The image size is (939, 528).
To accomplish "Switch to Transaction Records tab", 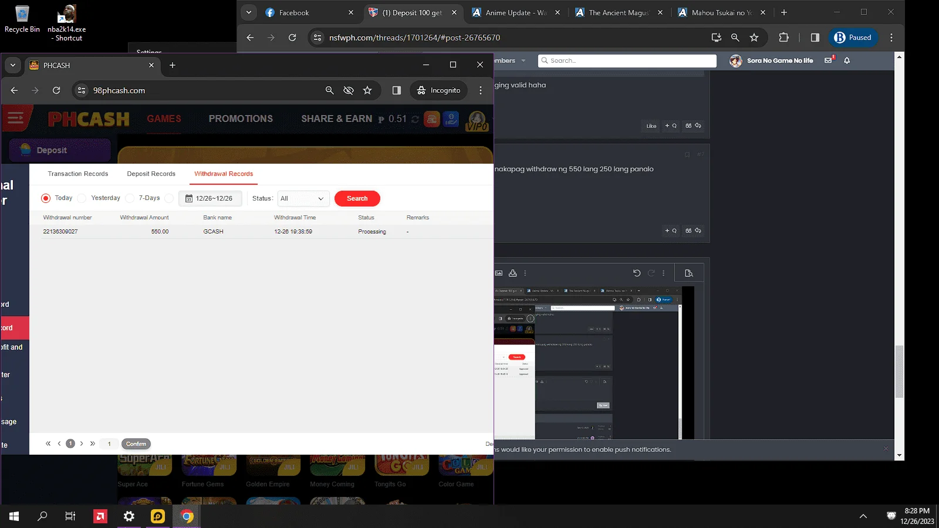I will [x=78, y=174].
